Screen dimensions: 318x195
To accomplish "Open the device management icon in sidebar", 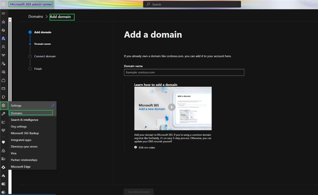I will (4, 159).
